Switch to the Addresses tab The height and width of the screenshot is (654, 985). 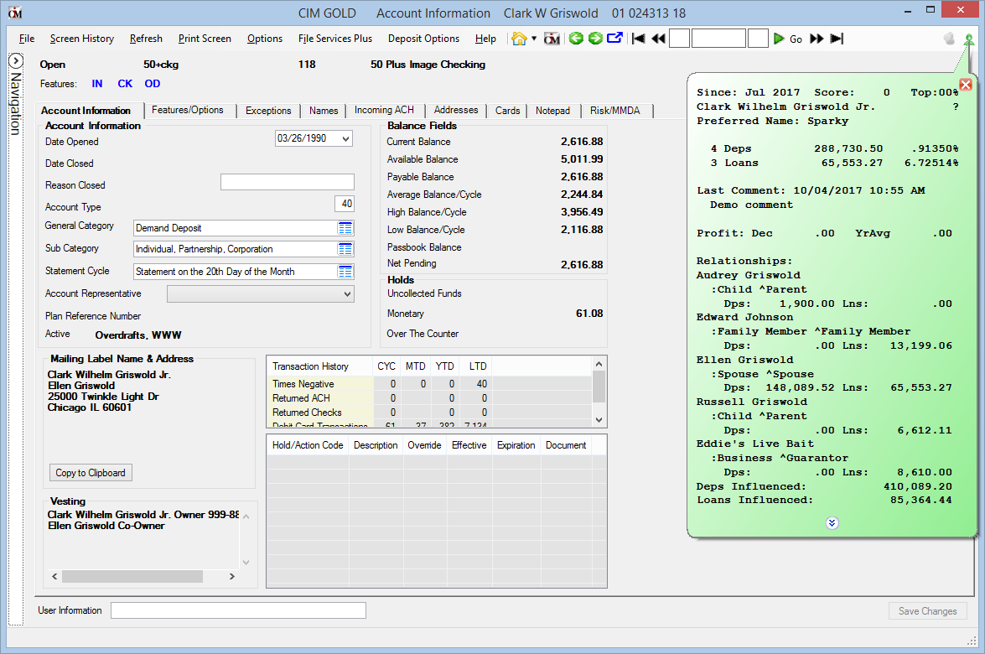click(x=456, y=110)
